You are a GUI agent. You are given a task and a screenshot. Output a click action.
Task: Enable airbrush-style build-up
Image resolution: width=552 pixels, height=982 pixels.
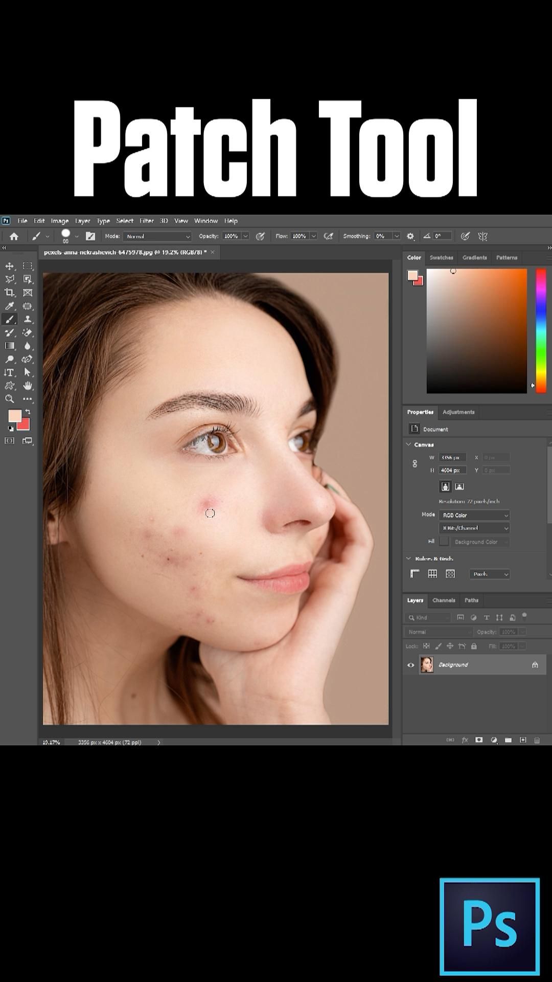click(329, 236)
